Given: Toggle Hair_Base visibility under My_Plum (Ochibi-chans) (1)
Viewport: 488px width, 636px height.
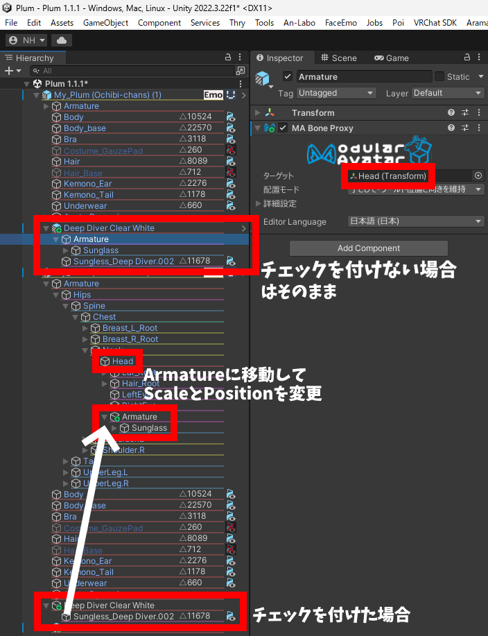Looking at the screenshot, I should pyautogui.click(x=231, y=173).
